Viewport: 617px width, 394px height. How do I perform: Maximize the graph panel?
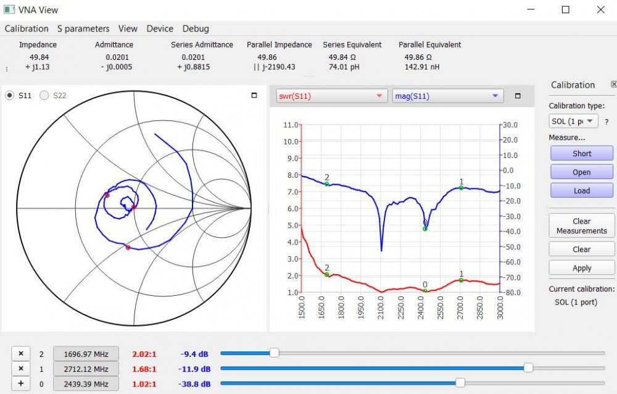coord(518,96)
